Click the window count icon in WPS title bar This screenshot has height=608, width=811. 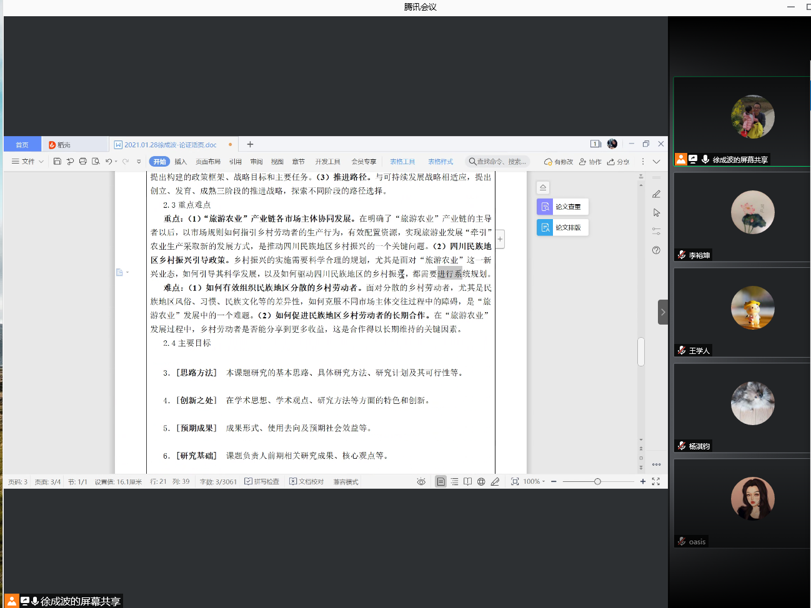[x=595, y=144]
